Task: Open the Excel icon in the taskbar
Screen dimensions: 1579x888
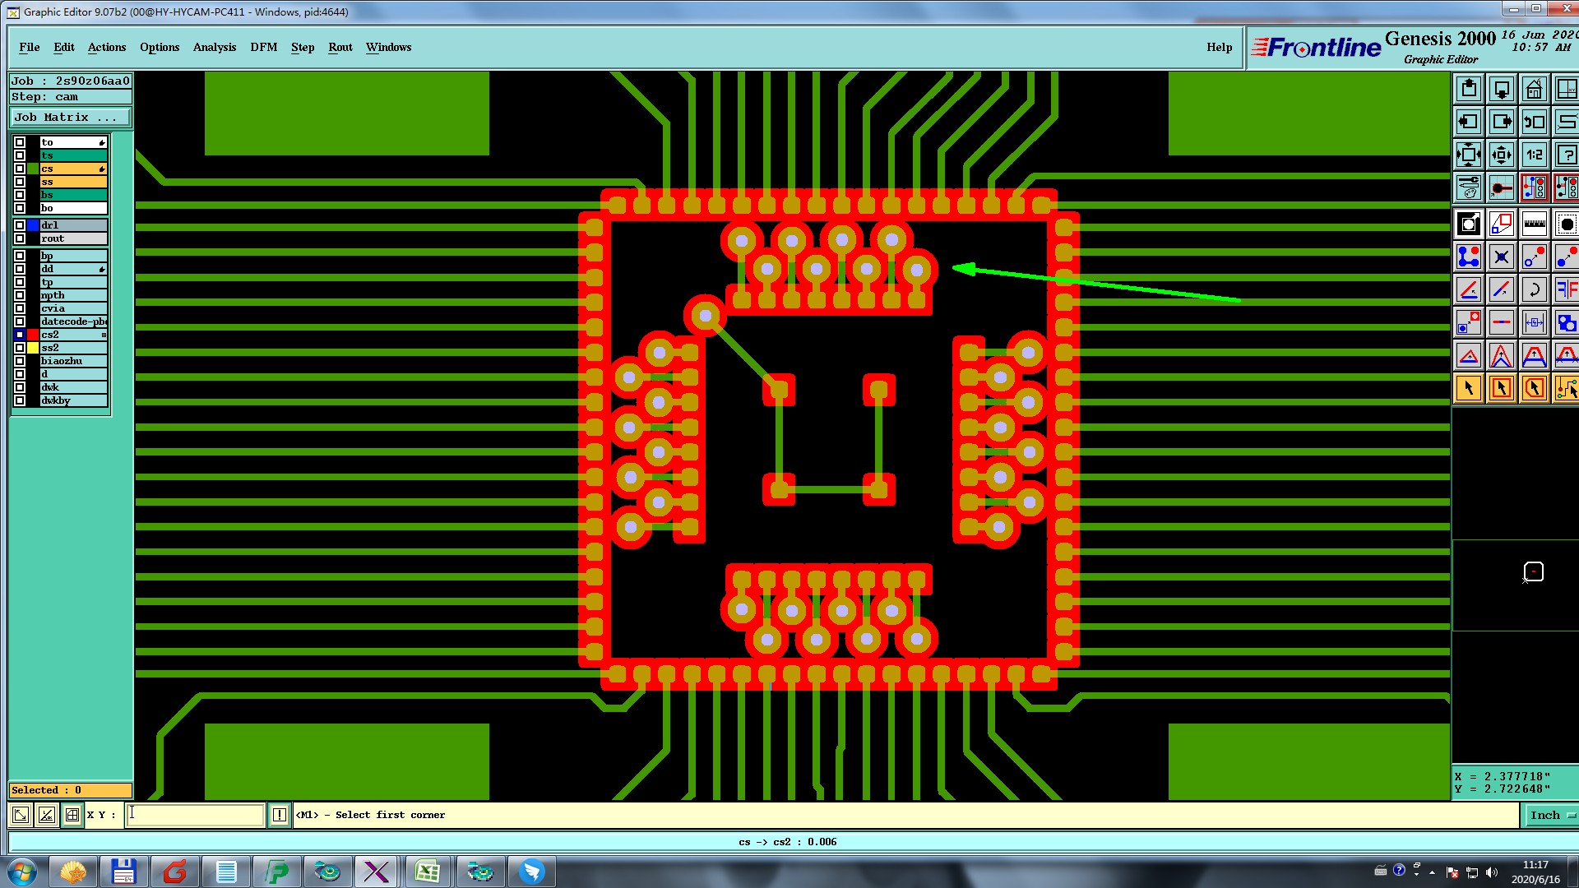Action: 428,872
